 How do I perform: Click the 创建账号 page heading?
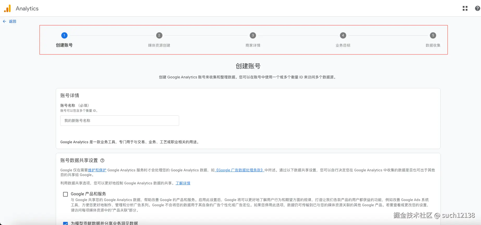248,66
